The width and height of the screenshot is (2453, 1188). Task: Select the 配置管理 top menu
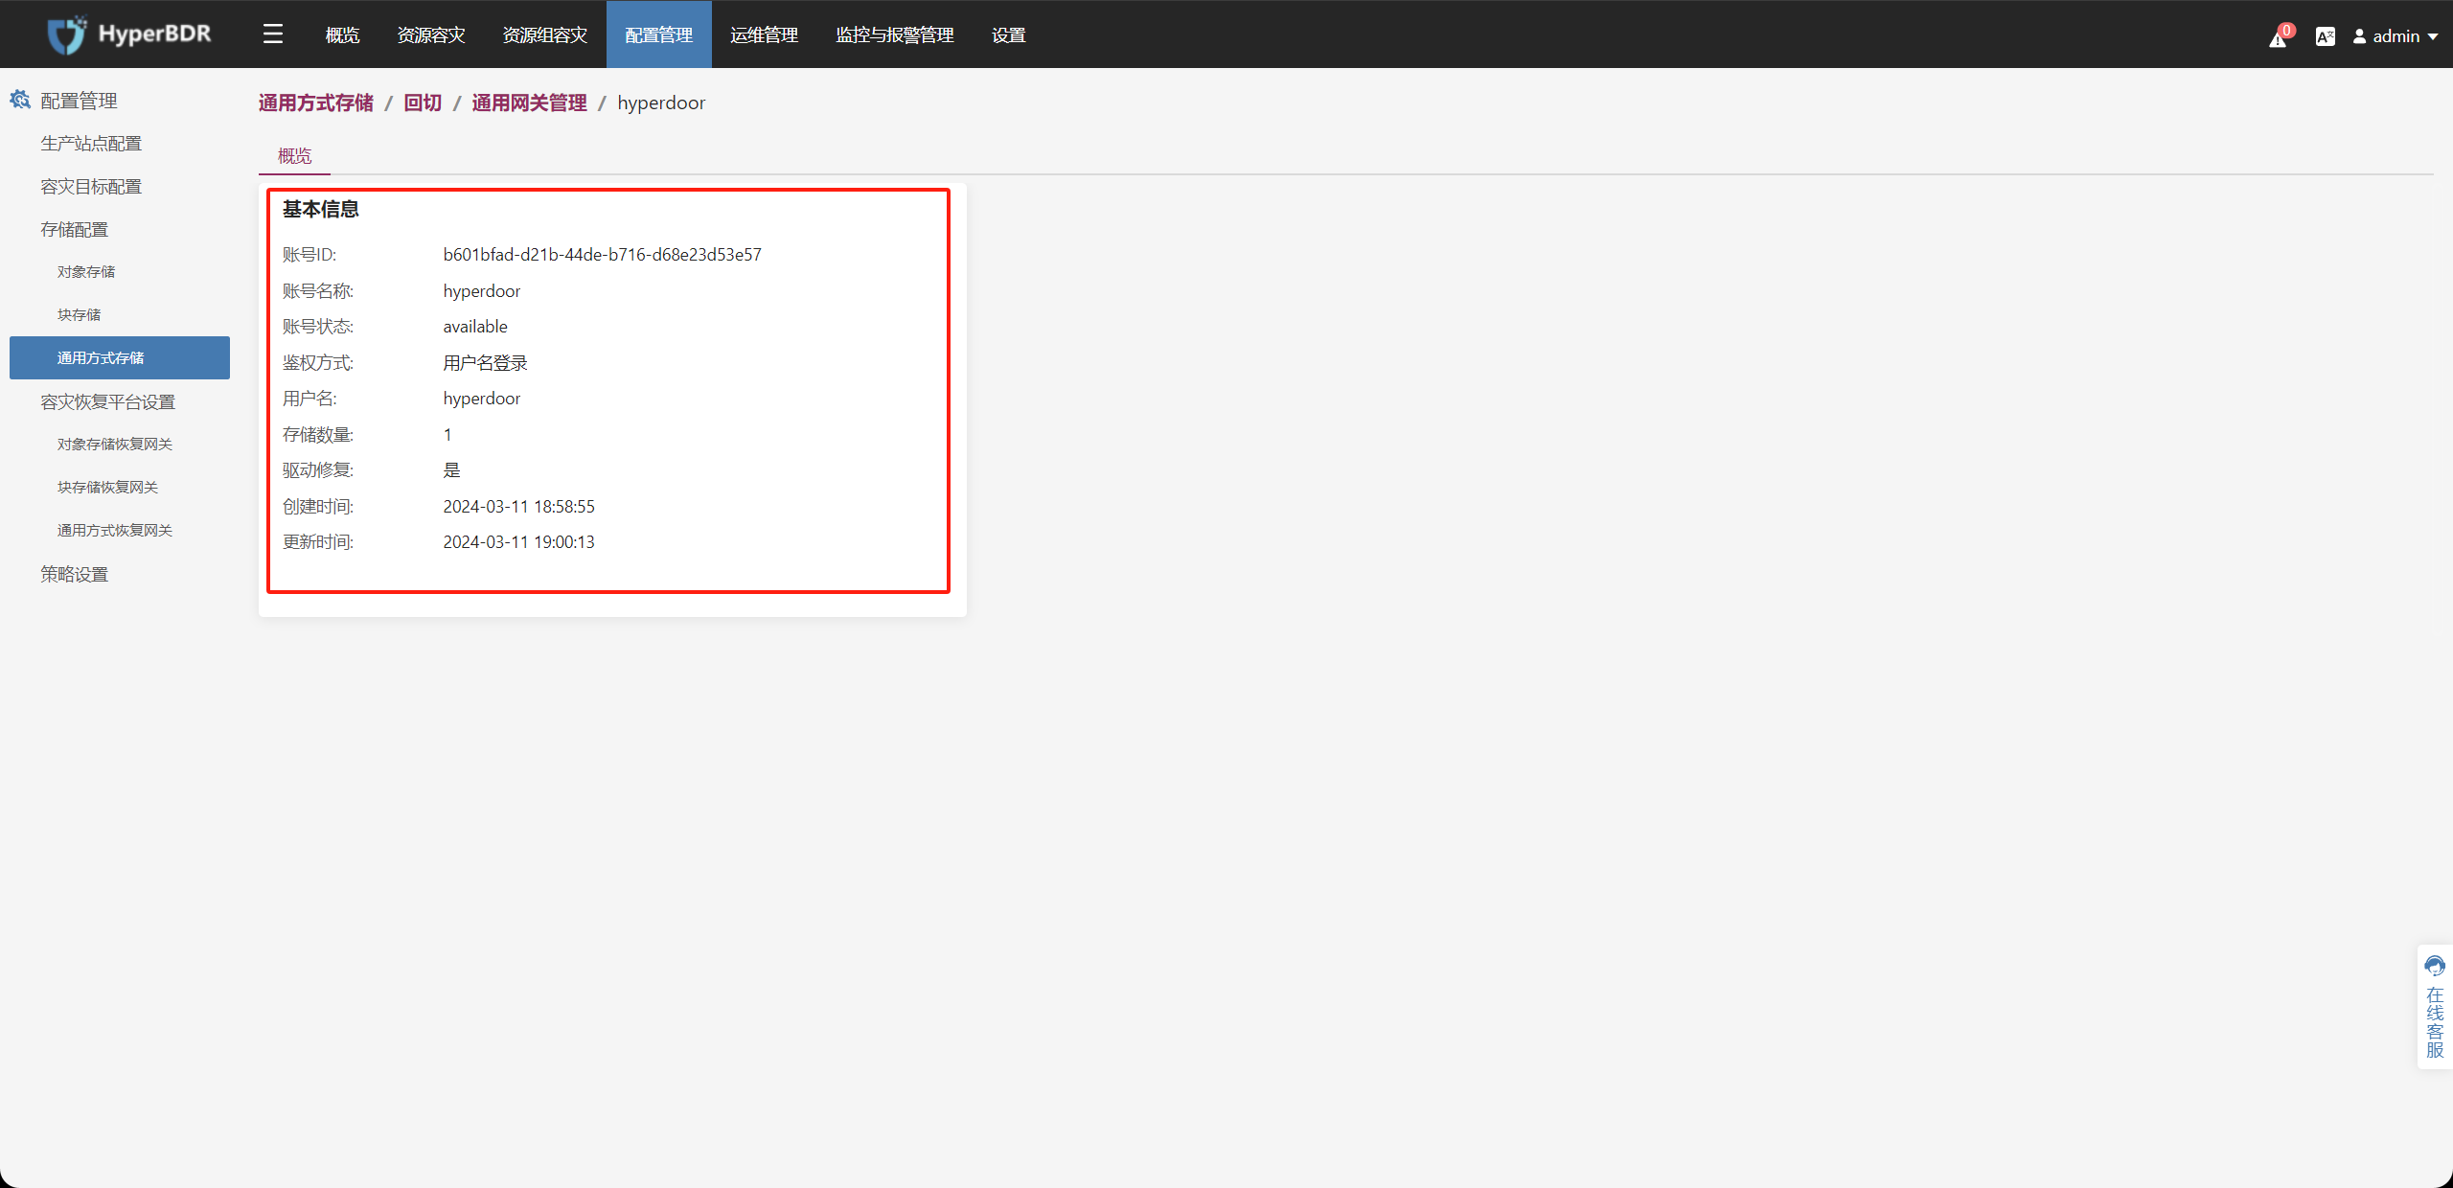659,34
